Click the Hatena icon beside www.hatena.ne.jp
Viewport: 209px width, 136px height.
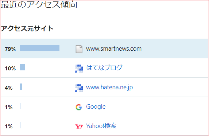pyautogui.click(x=79, y=88)
